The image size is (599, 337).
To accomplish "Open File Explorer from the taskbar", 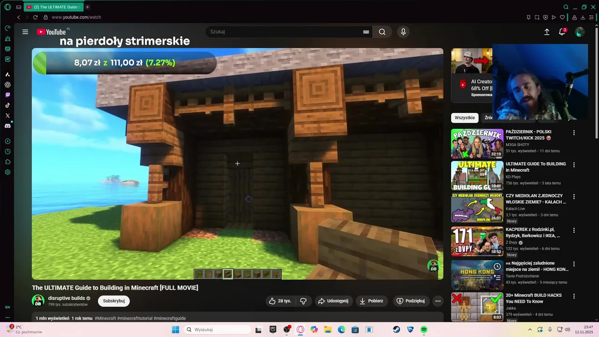I will click(328, 330).
